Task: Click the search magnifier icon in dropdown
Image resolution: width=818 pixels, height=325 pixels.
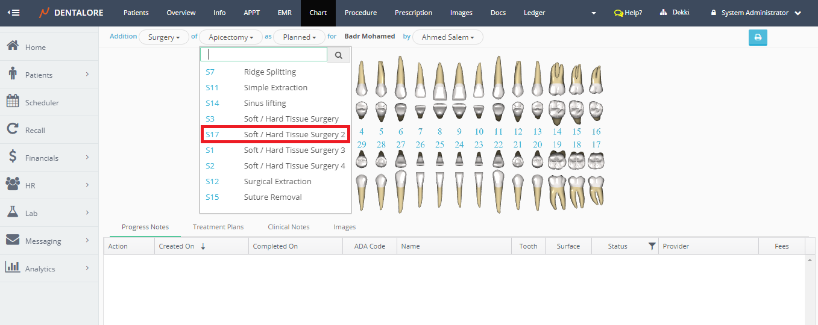Action: tap(339, 55)
